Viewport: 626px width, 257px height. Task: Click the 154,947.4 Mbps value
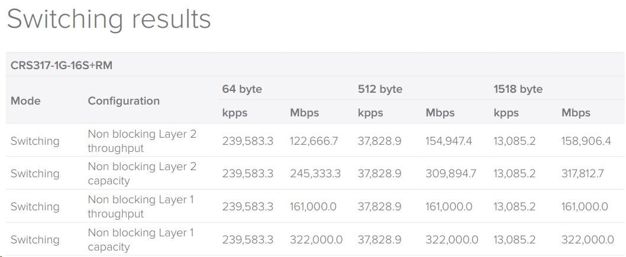coord(449,141)
